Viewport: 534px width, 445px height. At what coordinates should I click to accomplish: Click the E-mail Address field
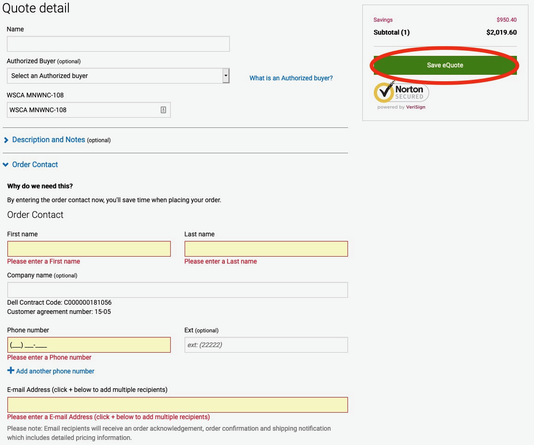click(x=177, y=405)
